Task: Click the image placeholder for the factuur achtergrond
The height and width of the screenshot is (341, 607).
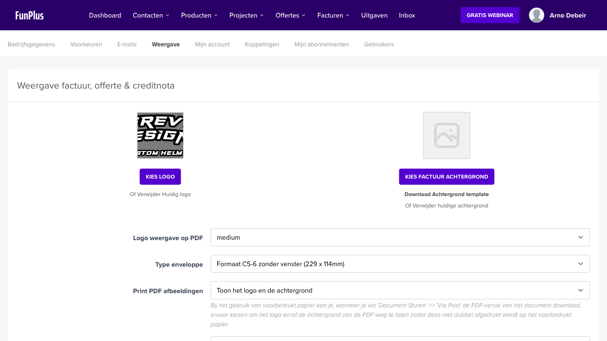Action: (446, 135)
